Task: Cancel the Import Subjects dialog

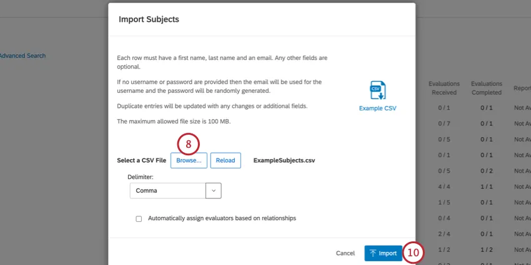Action: (x=345, y=253)
